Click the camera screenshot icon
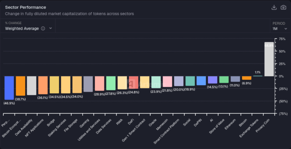The height and width of the screenshot is (149, 291). click(283, 7)
